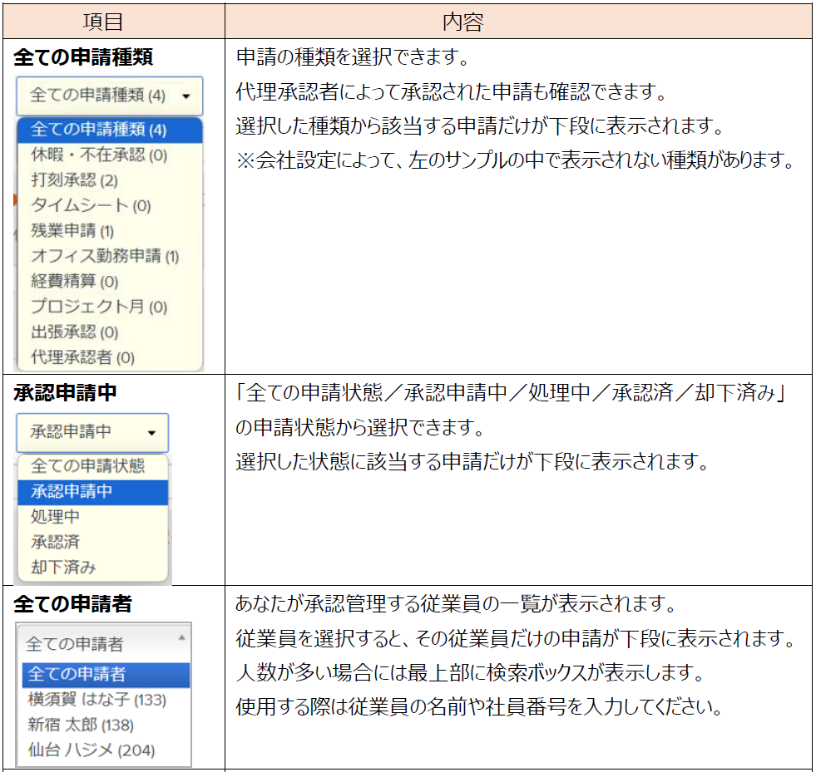Select employee 仙台 ハジメ (204)
Screen dimensions: 816x772
coord(91,750)
